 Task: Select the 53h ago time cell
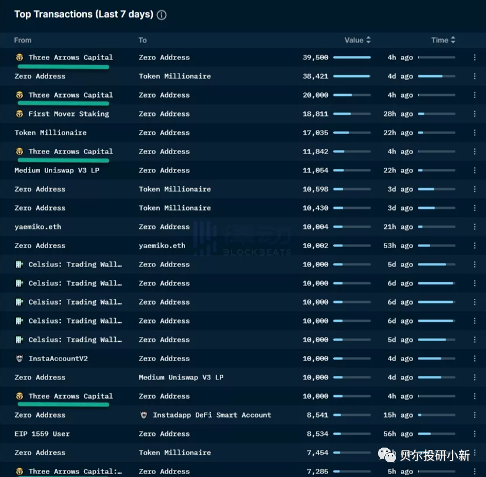click(x=398, y=246)
